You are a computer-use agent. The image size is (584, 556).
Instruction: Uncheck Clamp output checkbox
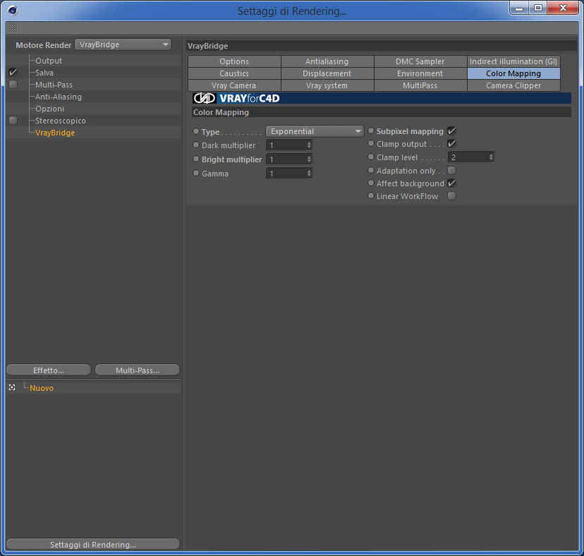452,143
